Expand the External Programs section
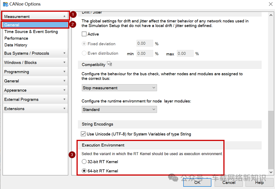The height and width of the screenshot is (189, 275). (x=35, y=99)
